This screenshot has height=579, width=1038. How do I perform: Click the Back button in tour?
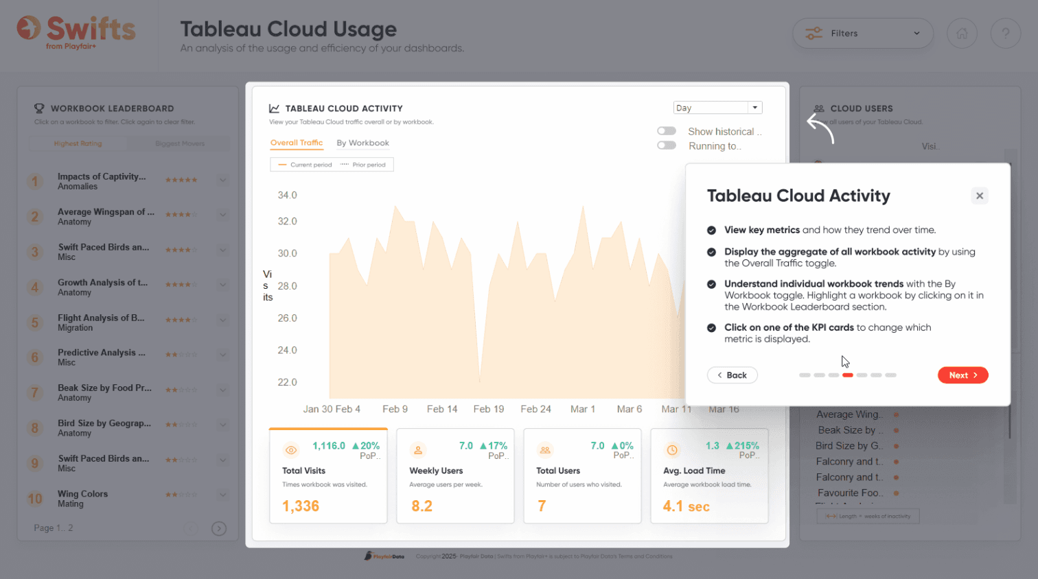(x=732, y=375)
